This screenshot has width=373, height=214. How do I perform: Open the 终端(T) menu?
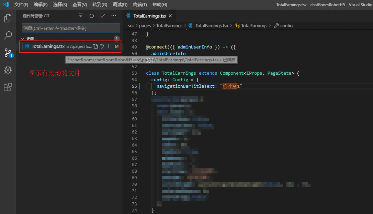pyautogui.click(x=140, y=4)
